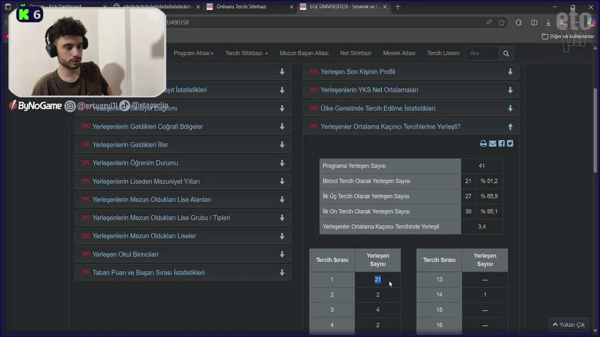Expand Yerleşenlerin YKS Net Ortalamaları arrow
The height and width of the screenshot is (337, 600).
point(510,90)
